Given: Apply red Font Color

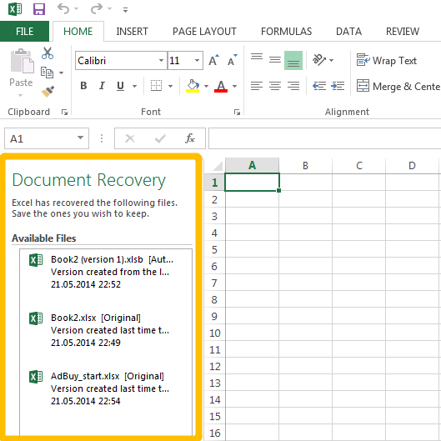Looking at the screenshot, I should pyautogui.click(x=221, y=86).
